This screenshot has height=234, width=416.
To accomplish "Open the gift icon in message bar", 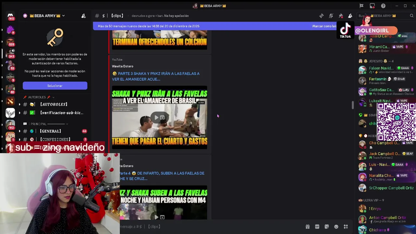I will coord(307,227).
